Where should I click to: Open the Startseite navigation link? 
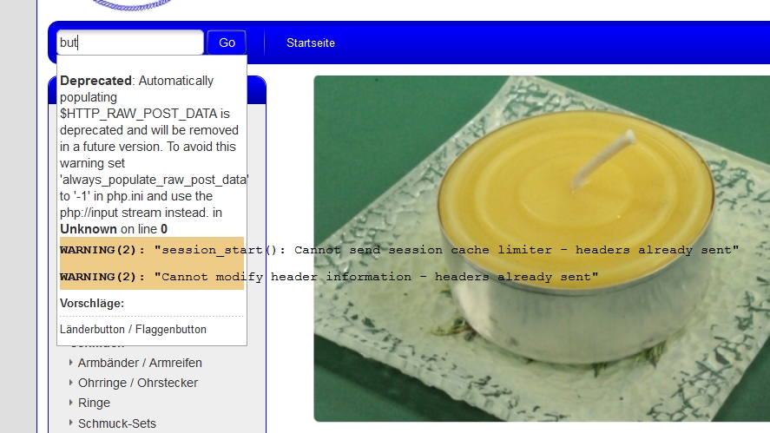[x=311, y=43]
